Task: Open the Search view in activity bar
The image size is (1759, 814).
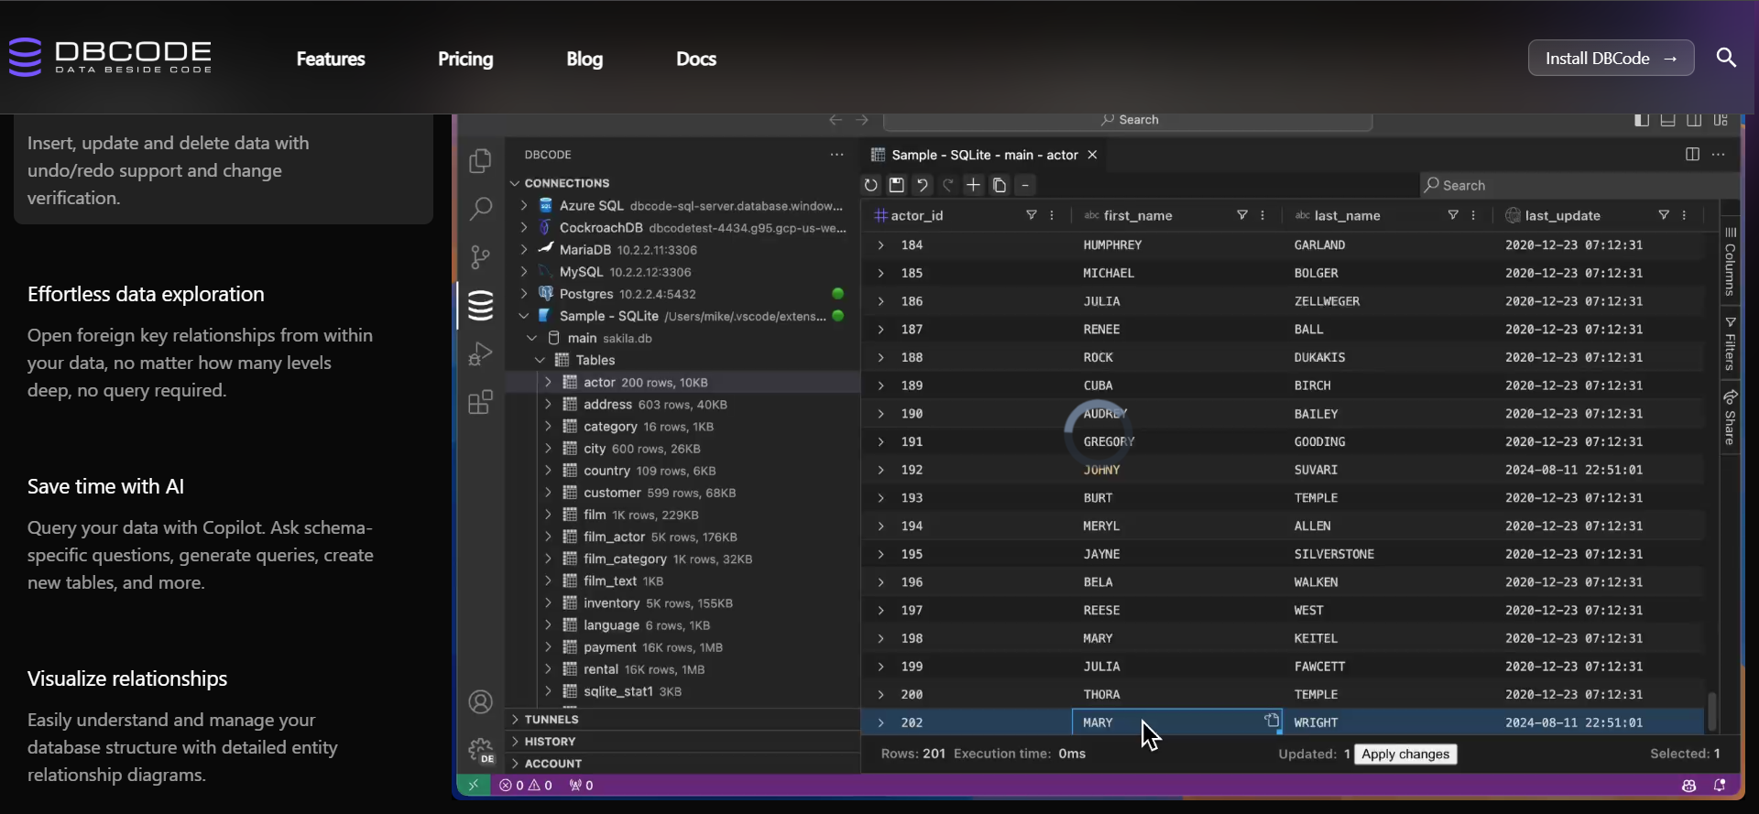Action: (480, 209)
